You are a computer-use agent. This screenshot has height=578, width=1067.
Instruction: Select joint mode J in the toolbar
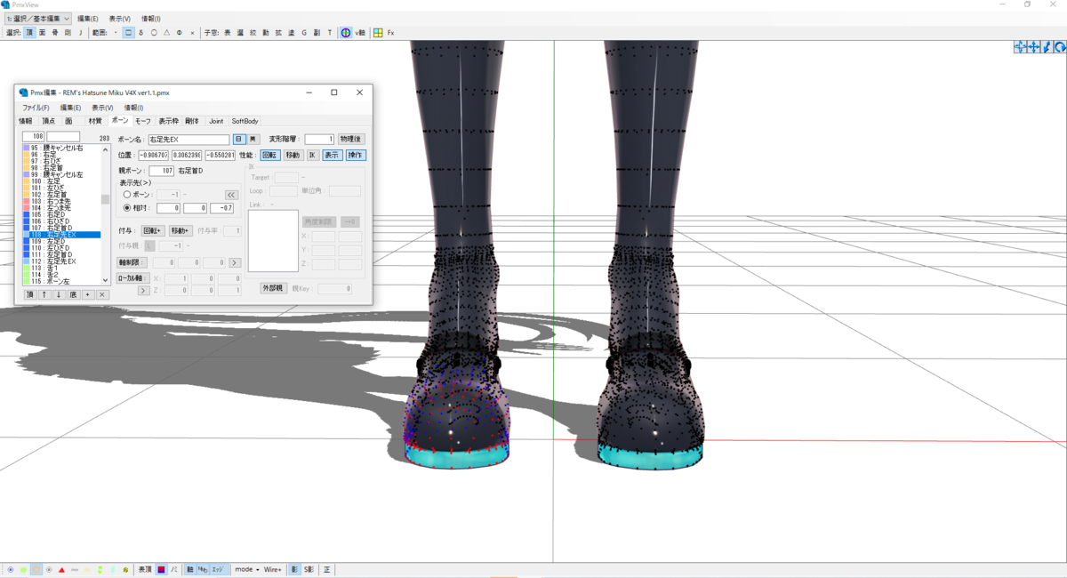[80, 33]
